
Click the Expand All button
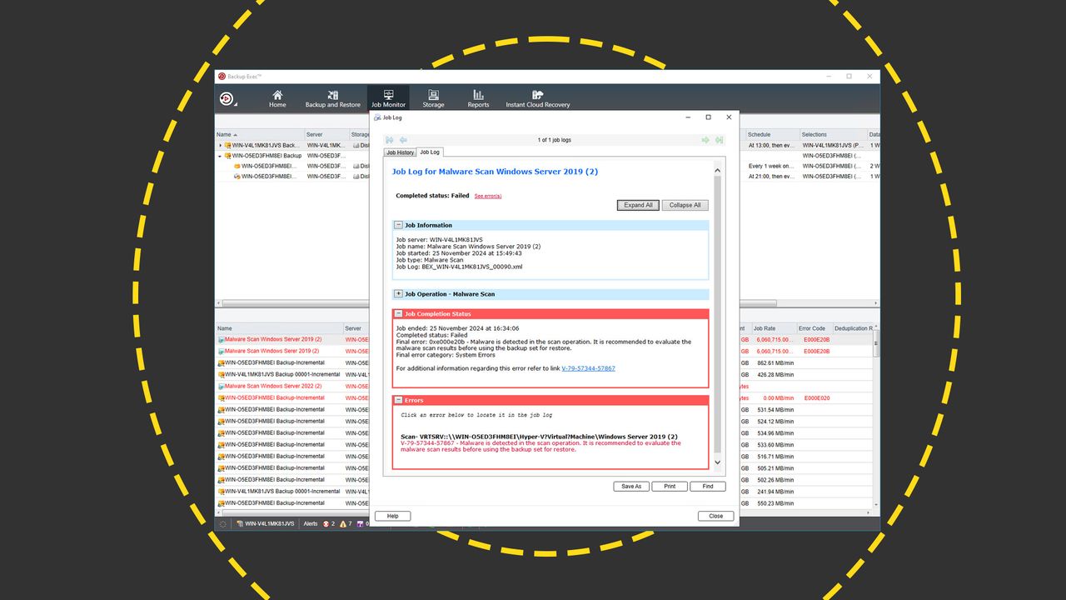click(x=638, y=204)
